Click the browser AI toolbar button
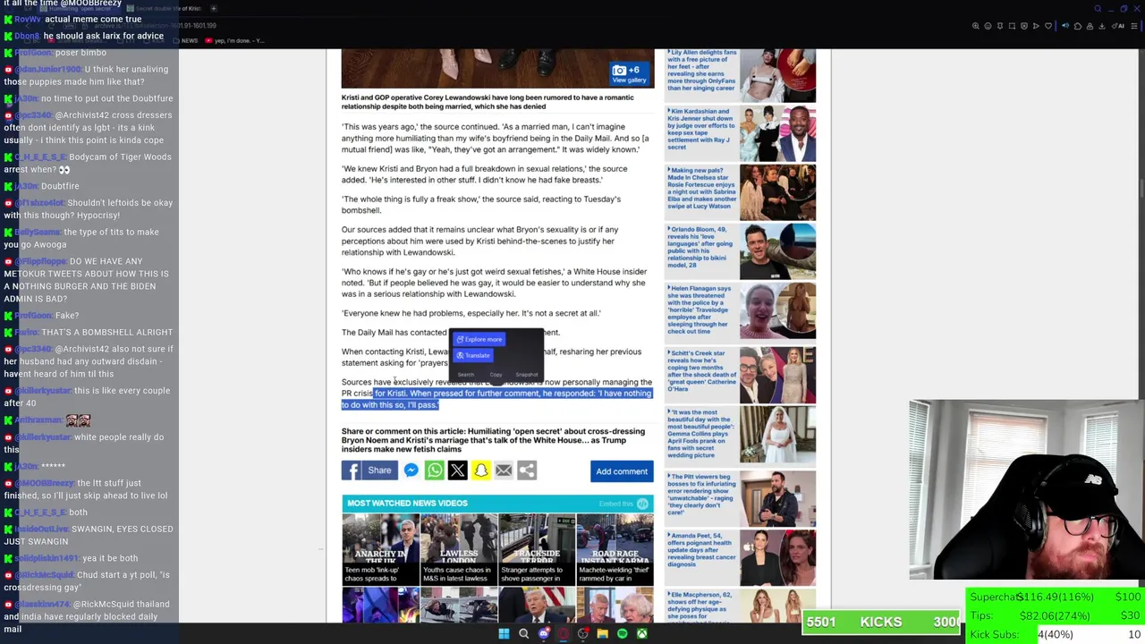 1118,26
